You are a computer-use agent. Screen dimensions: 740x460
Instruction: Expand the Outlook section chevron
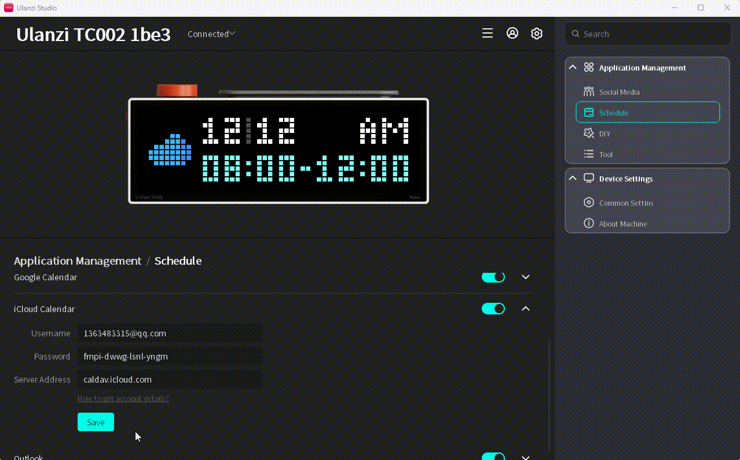(526, 457)
